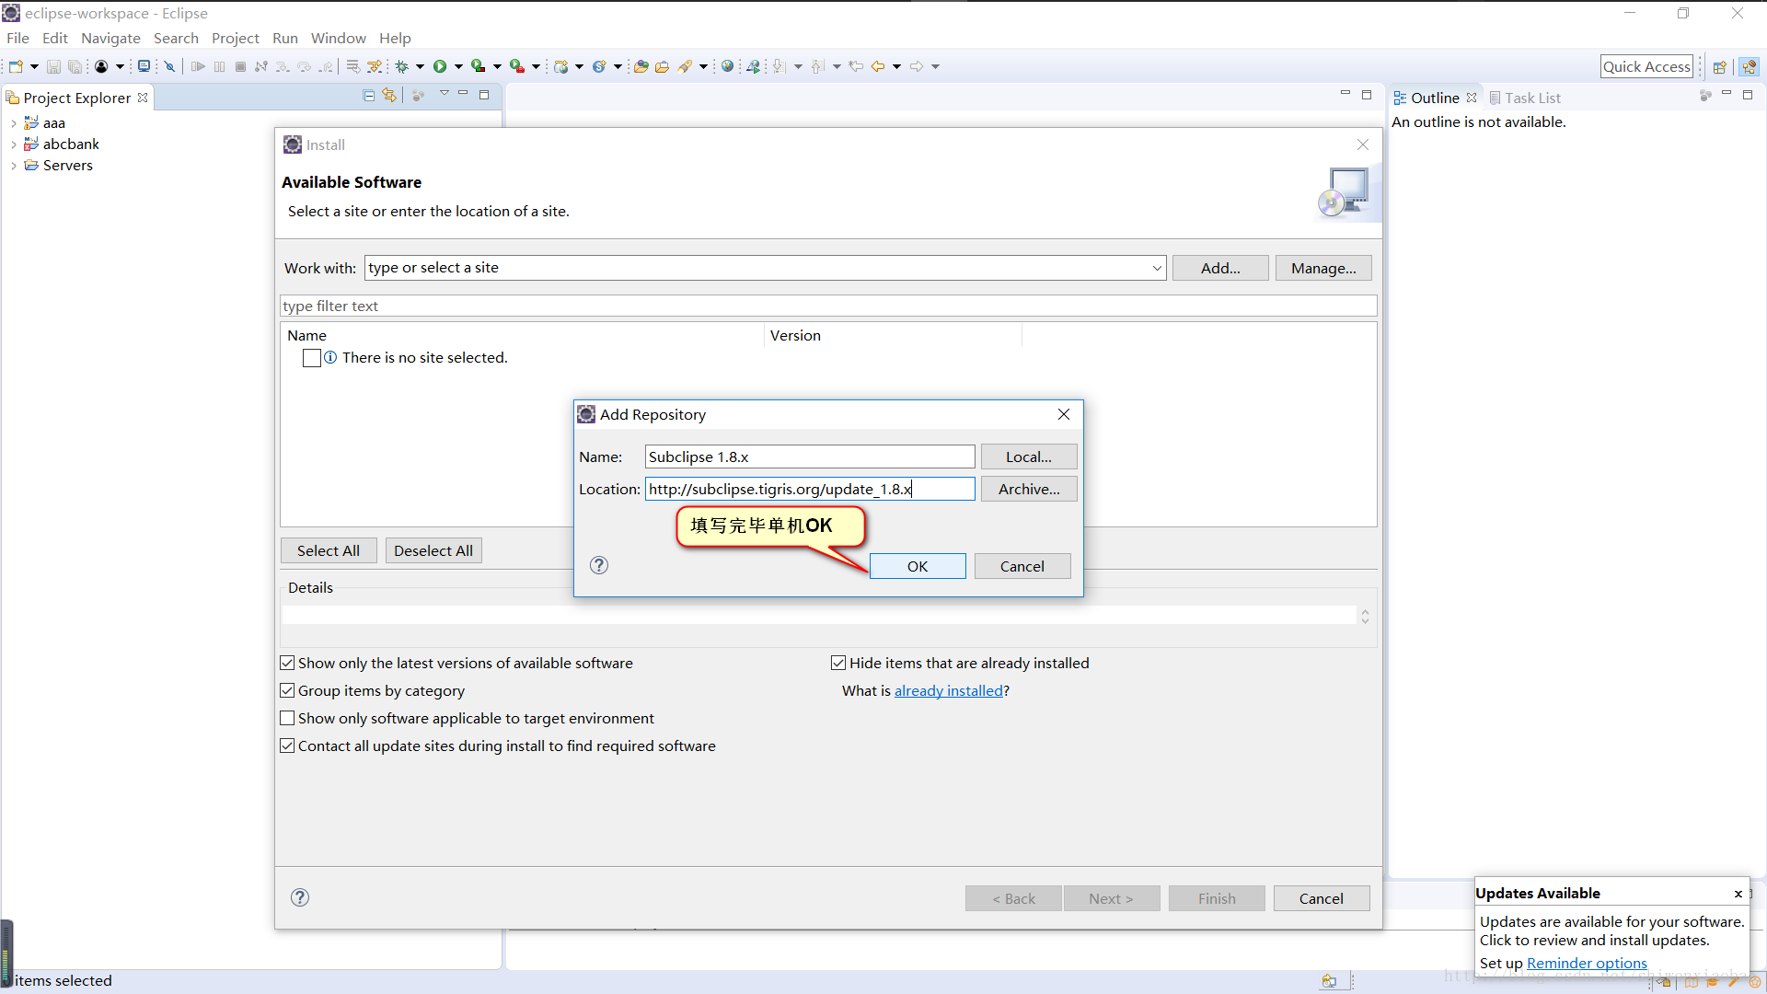
Task: Enable Show only software applicable to target
Action: pyautogui.click(x=287, y=718)
